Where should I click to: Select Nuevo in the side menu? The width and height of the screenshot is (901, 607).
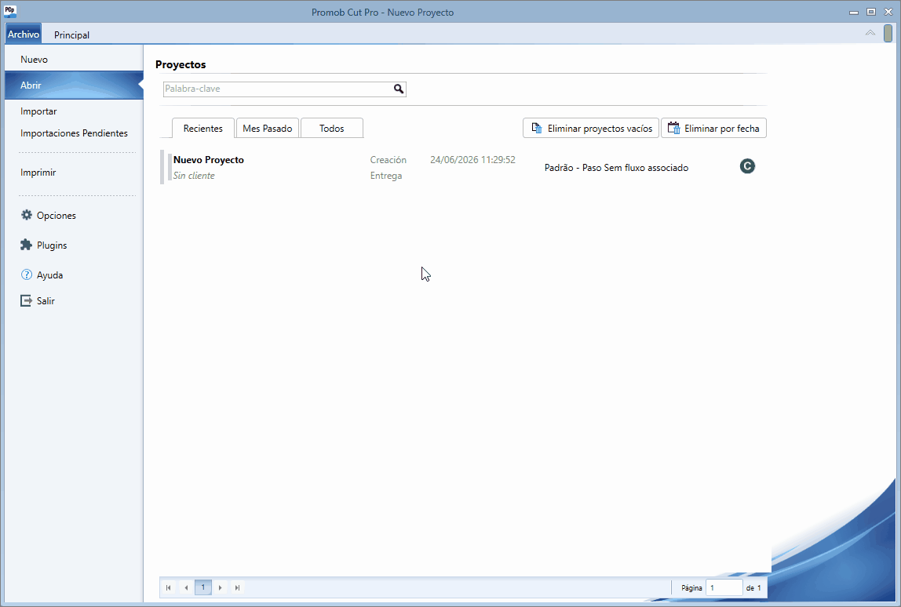pyautogui.click(x=74, y=59)
